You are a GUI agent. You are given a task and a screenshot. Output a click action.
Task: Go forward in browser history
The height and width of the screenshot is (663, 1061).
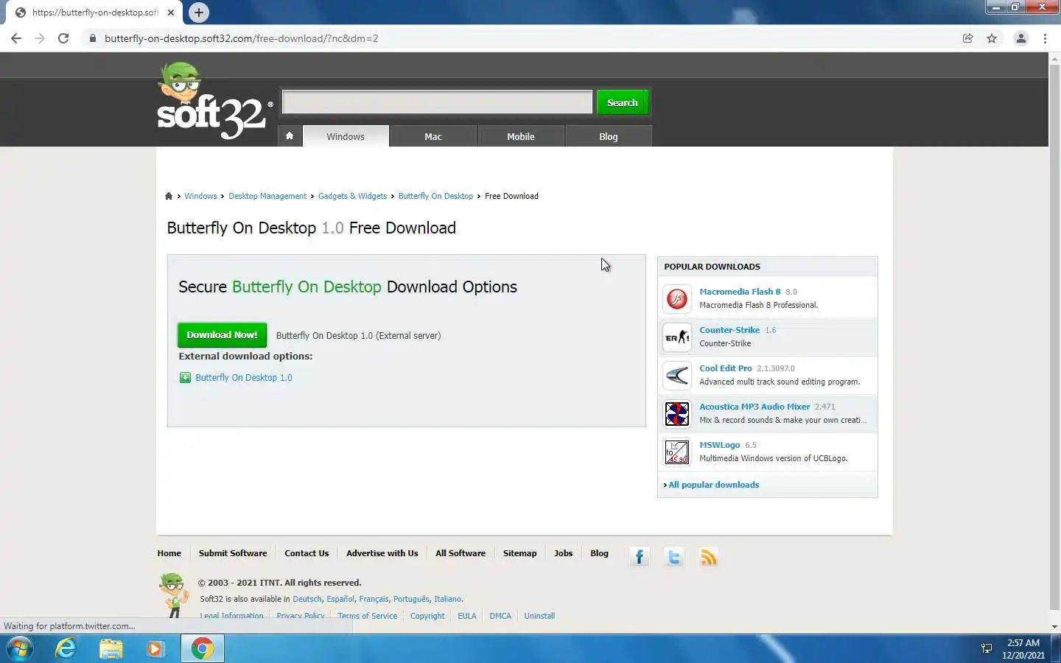pyautogui.click(x=40, y=38)
